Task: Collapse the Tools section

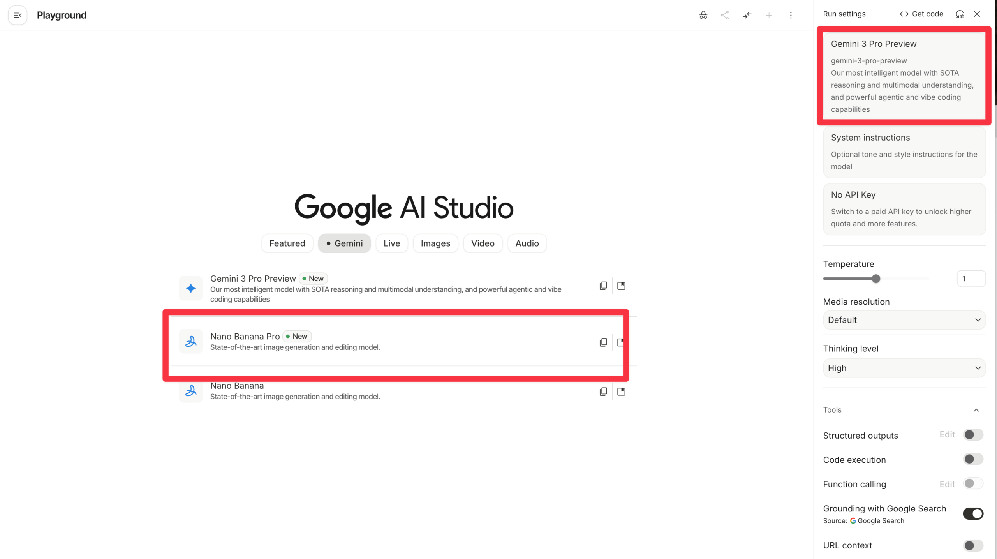Action: pyautogui.click(x=976, y=410)
